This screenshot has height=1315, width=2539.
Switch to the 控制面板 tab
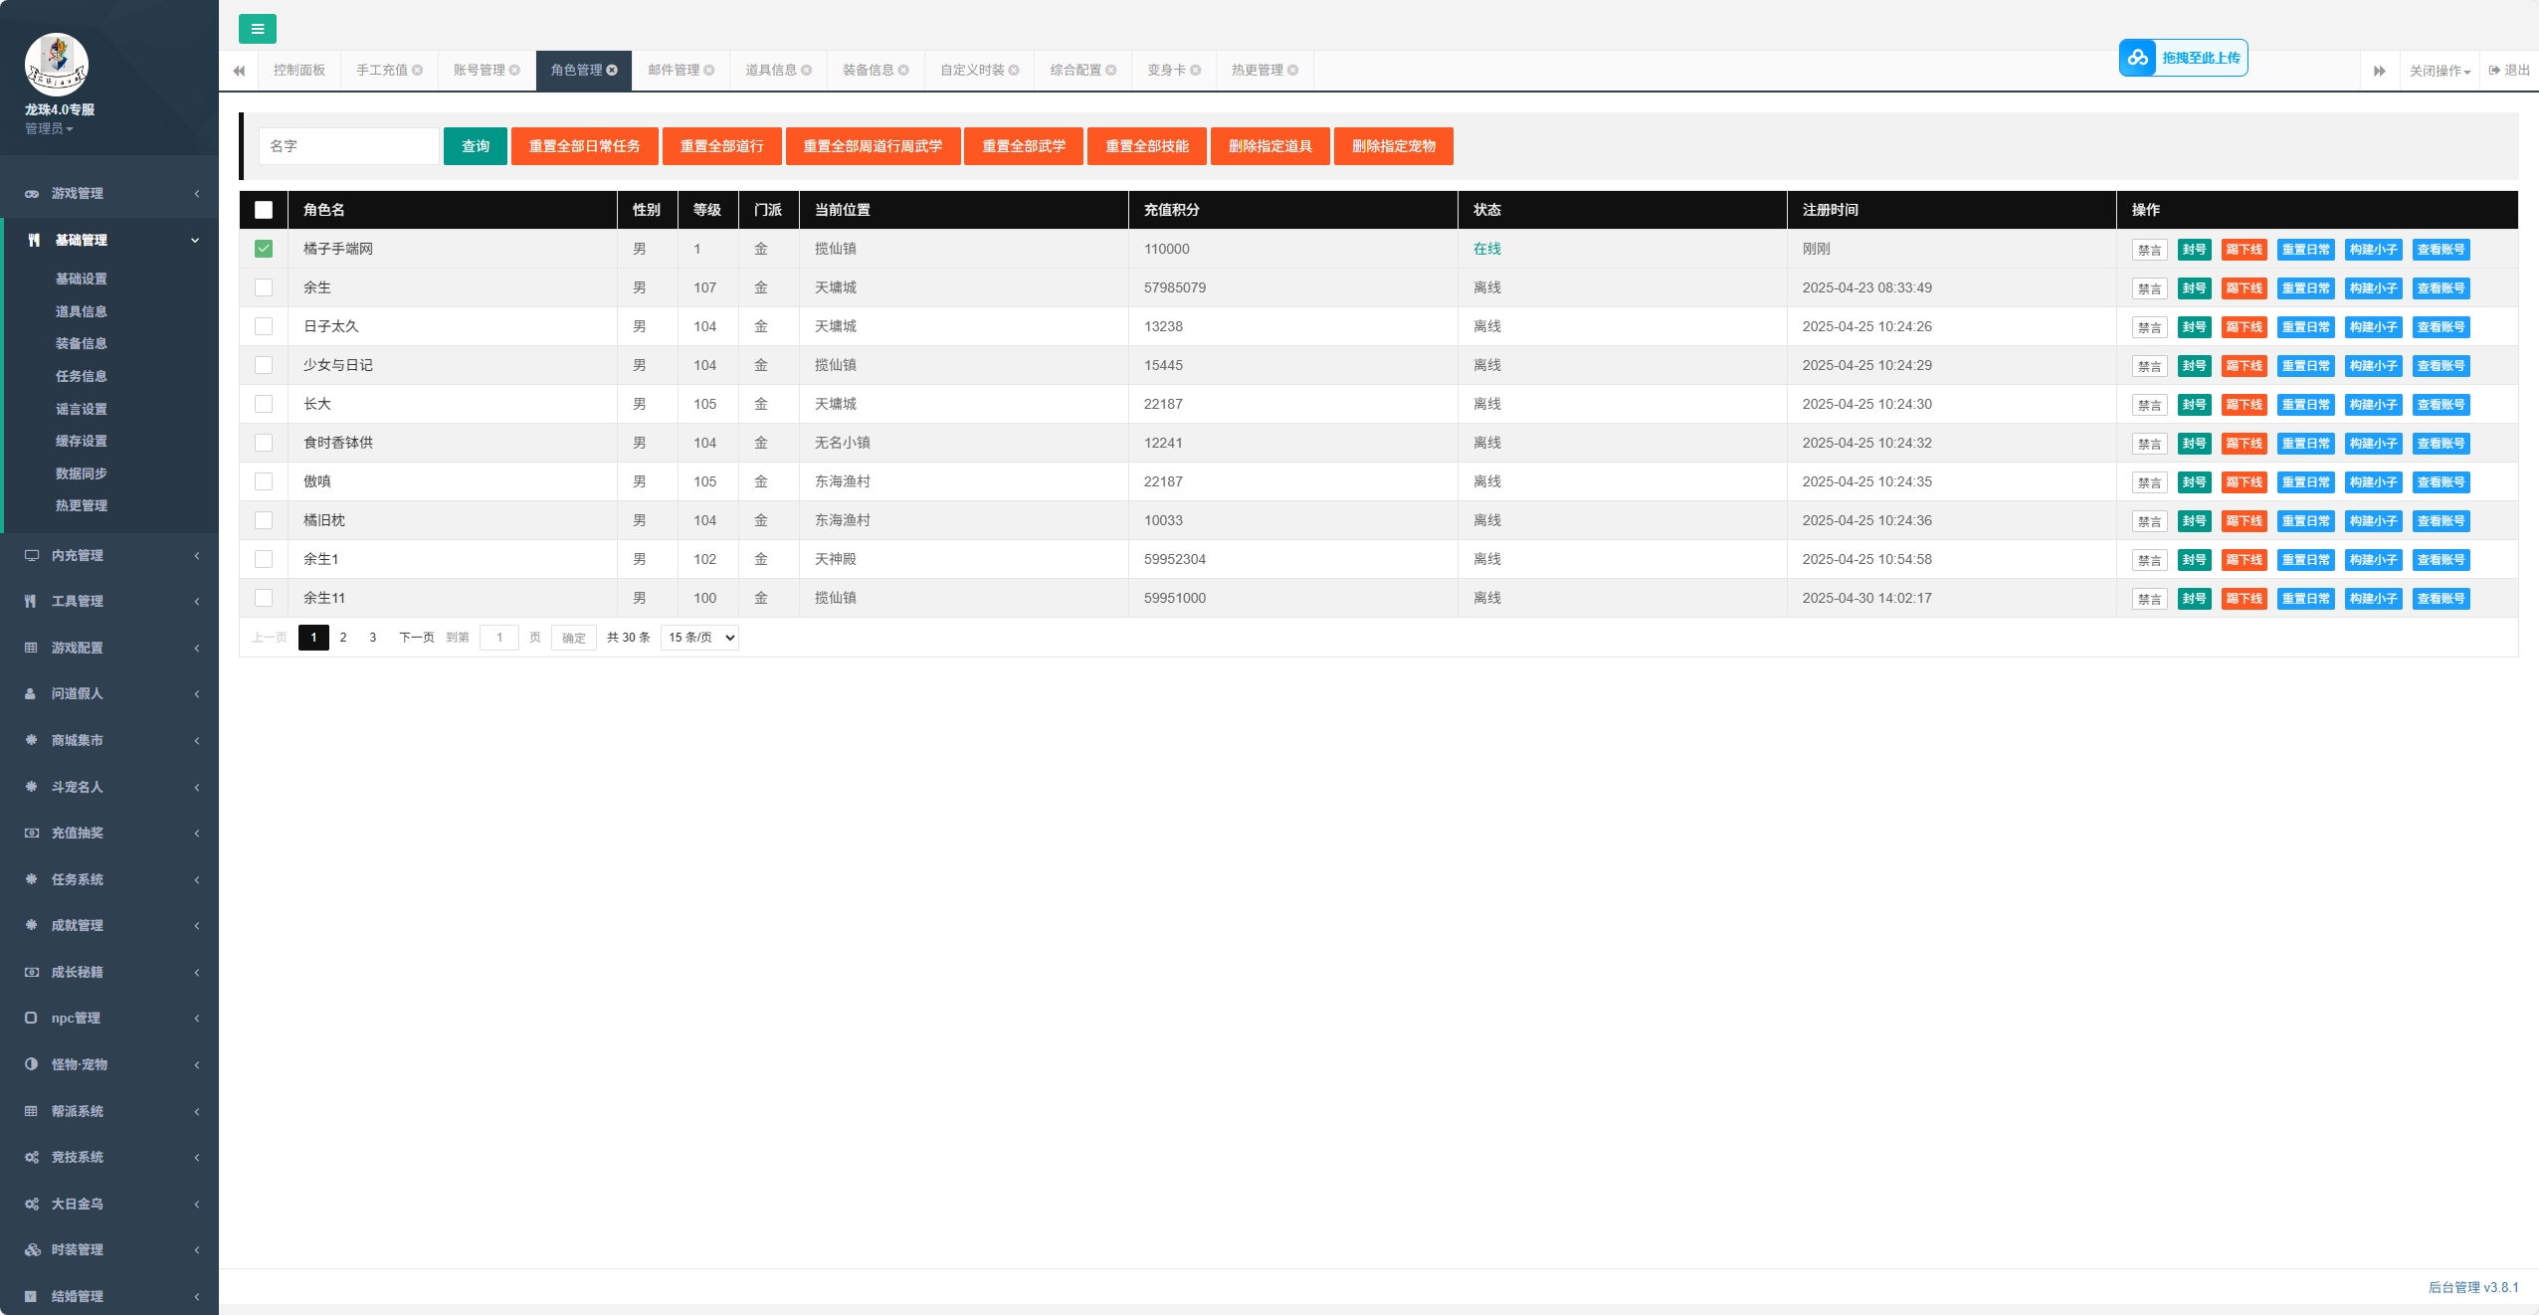click(x=299, y=70)
